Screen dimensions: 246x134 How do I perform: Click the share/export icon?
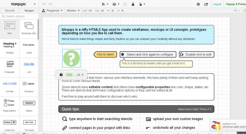tap(206, 4)
